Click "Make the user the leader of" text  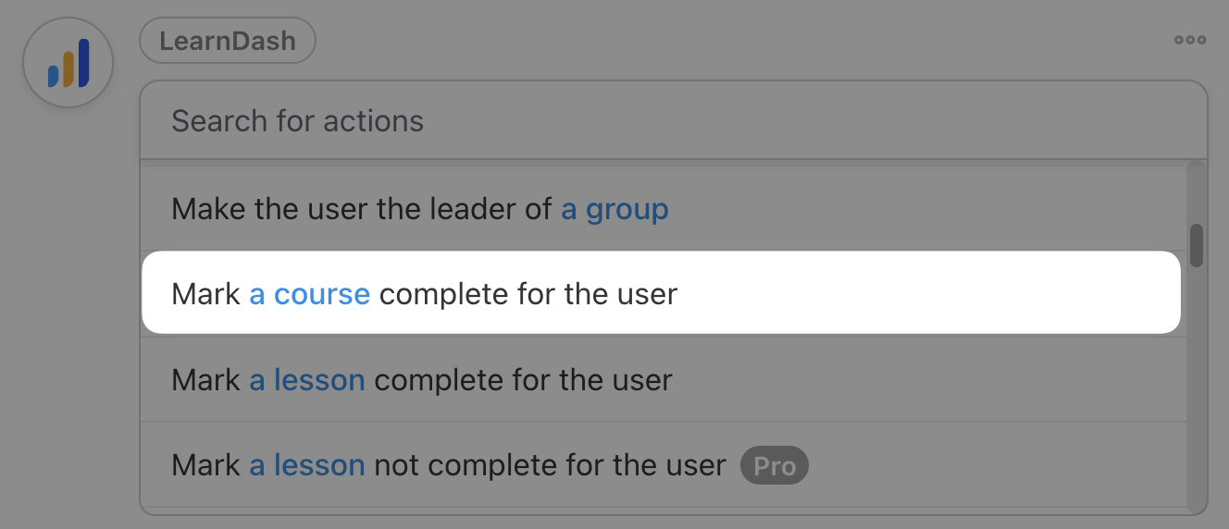point(362,209)
